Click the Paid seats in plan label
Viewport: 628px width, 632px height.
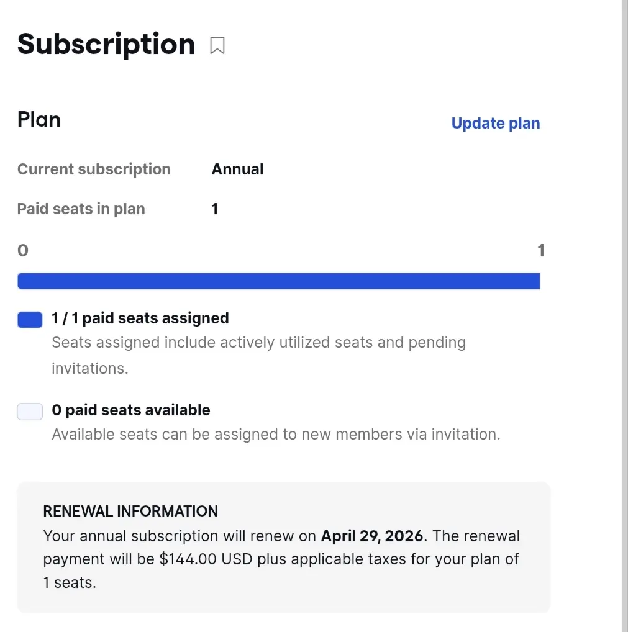(81, 209)
